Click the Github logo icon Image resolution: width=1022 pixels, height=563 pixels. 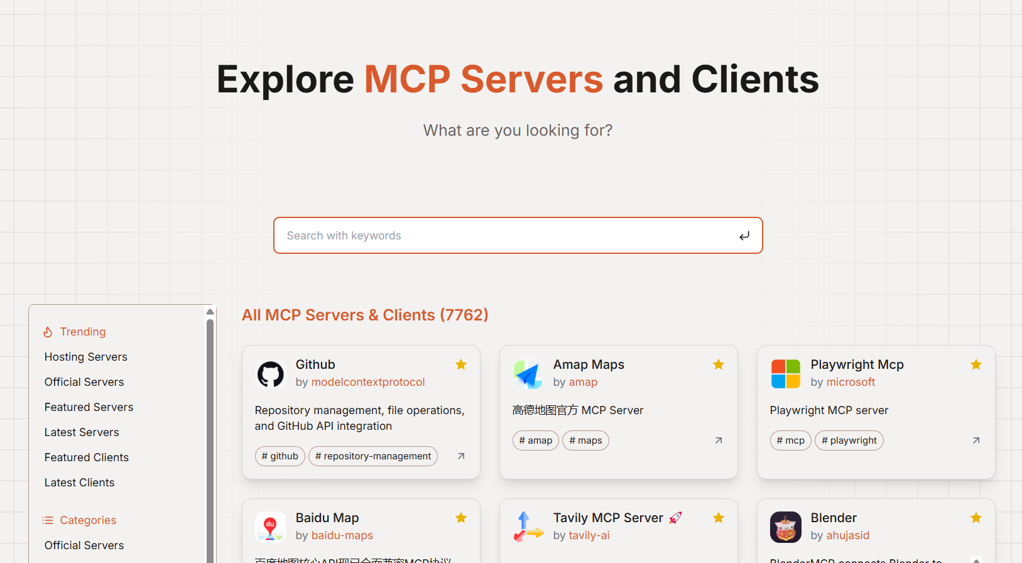pos(271,374)
